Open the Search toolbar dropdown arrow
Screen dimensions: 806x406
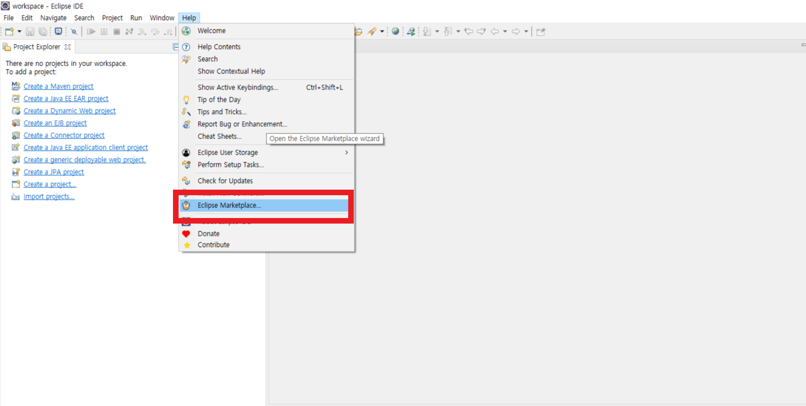pos(382,32)
